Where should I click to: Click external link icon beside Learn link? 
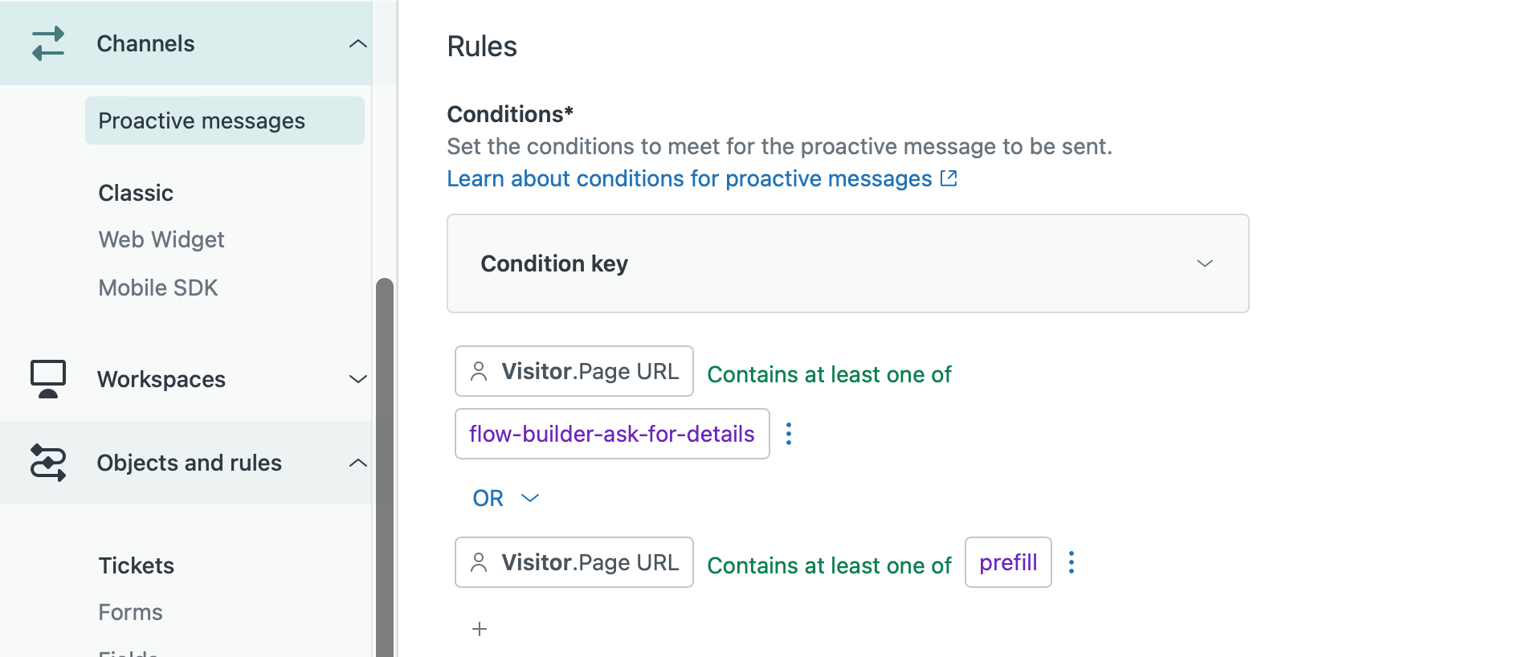click(x=949, y=178)
